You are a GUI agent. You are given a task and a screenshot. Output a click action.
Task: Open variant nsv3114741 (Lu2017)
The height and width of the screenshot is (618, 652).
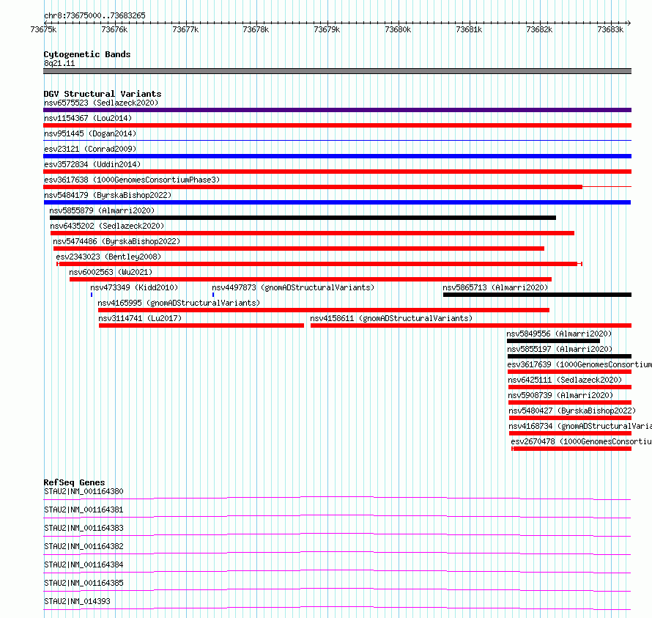(140, 318)
